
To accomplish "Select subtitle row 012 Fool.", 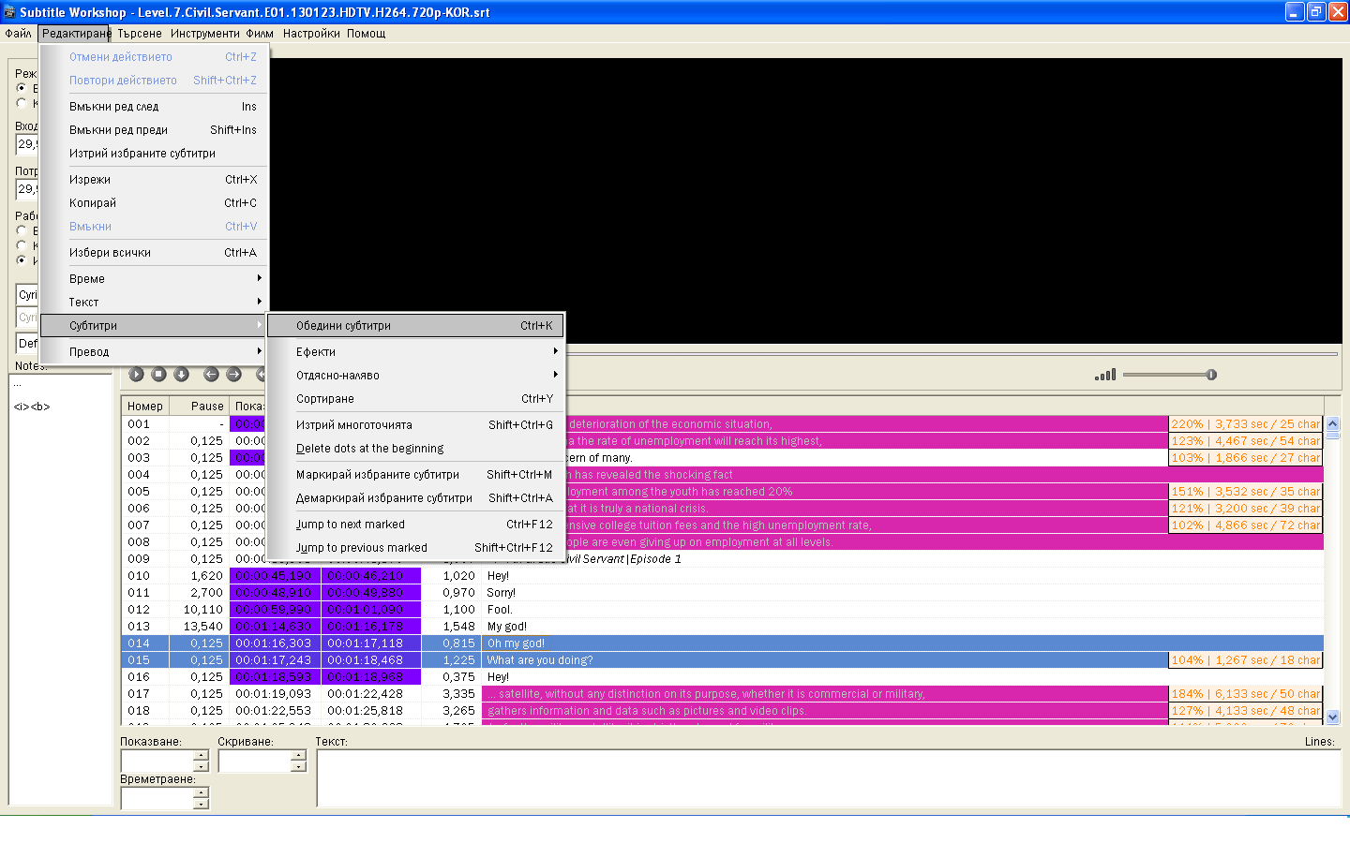I will coord(722,610).
